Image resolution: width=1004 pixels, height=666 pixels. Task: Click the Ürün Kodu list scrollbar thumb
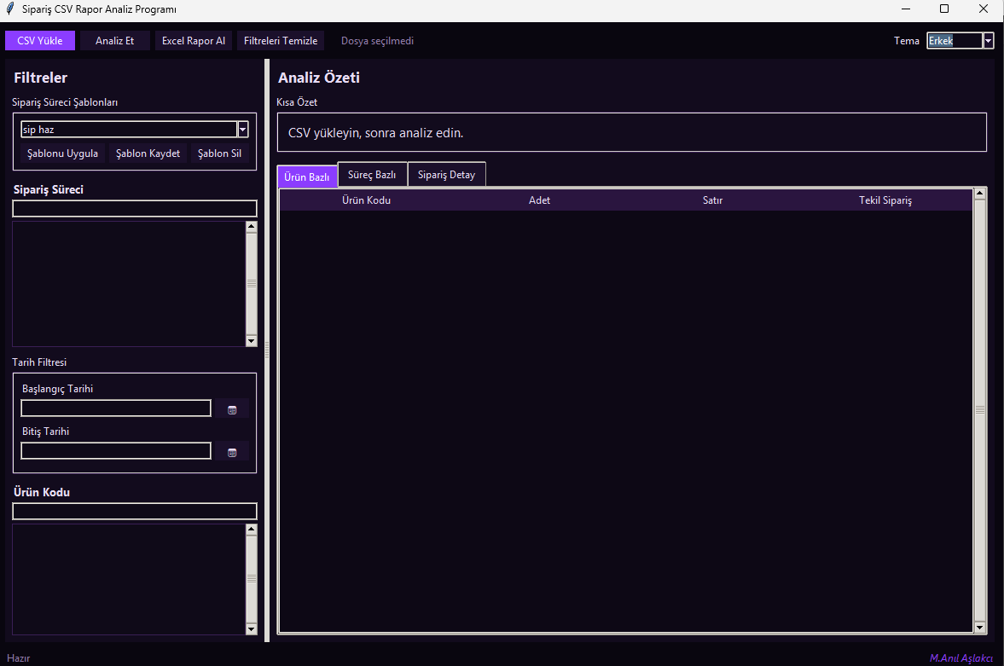pyautogui.click(x=252, y=579)
